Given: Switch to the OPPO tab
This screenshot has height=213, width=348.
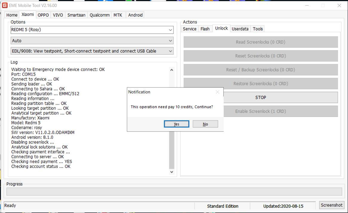Looking at the screenshot, I should click(x=43, y=15).
